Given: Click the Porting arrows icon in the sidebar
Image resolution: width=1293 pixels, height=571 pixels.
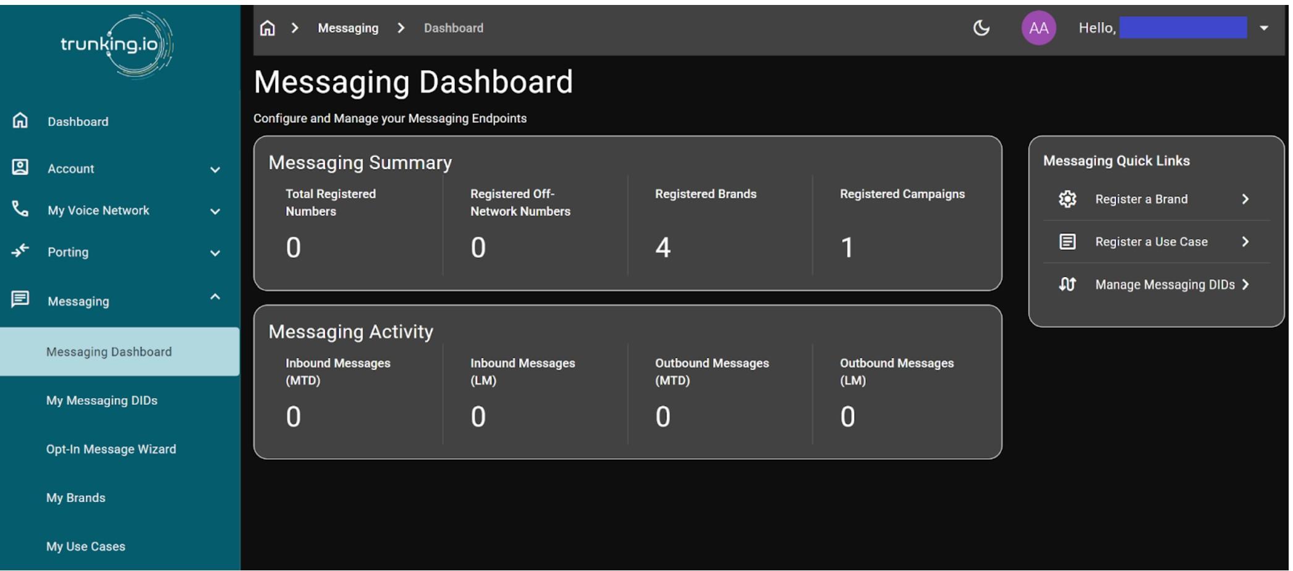Looking at the screenshot, I should (x=20, y=251).
